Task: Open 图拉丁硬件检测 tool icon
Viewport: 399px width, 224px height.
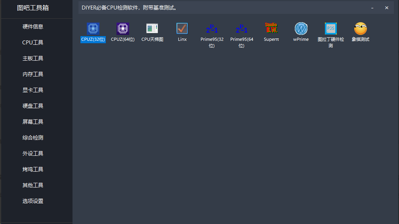Action: point(331,29)
